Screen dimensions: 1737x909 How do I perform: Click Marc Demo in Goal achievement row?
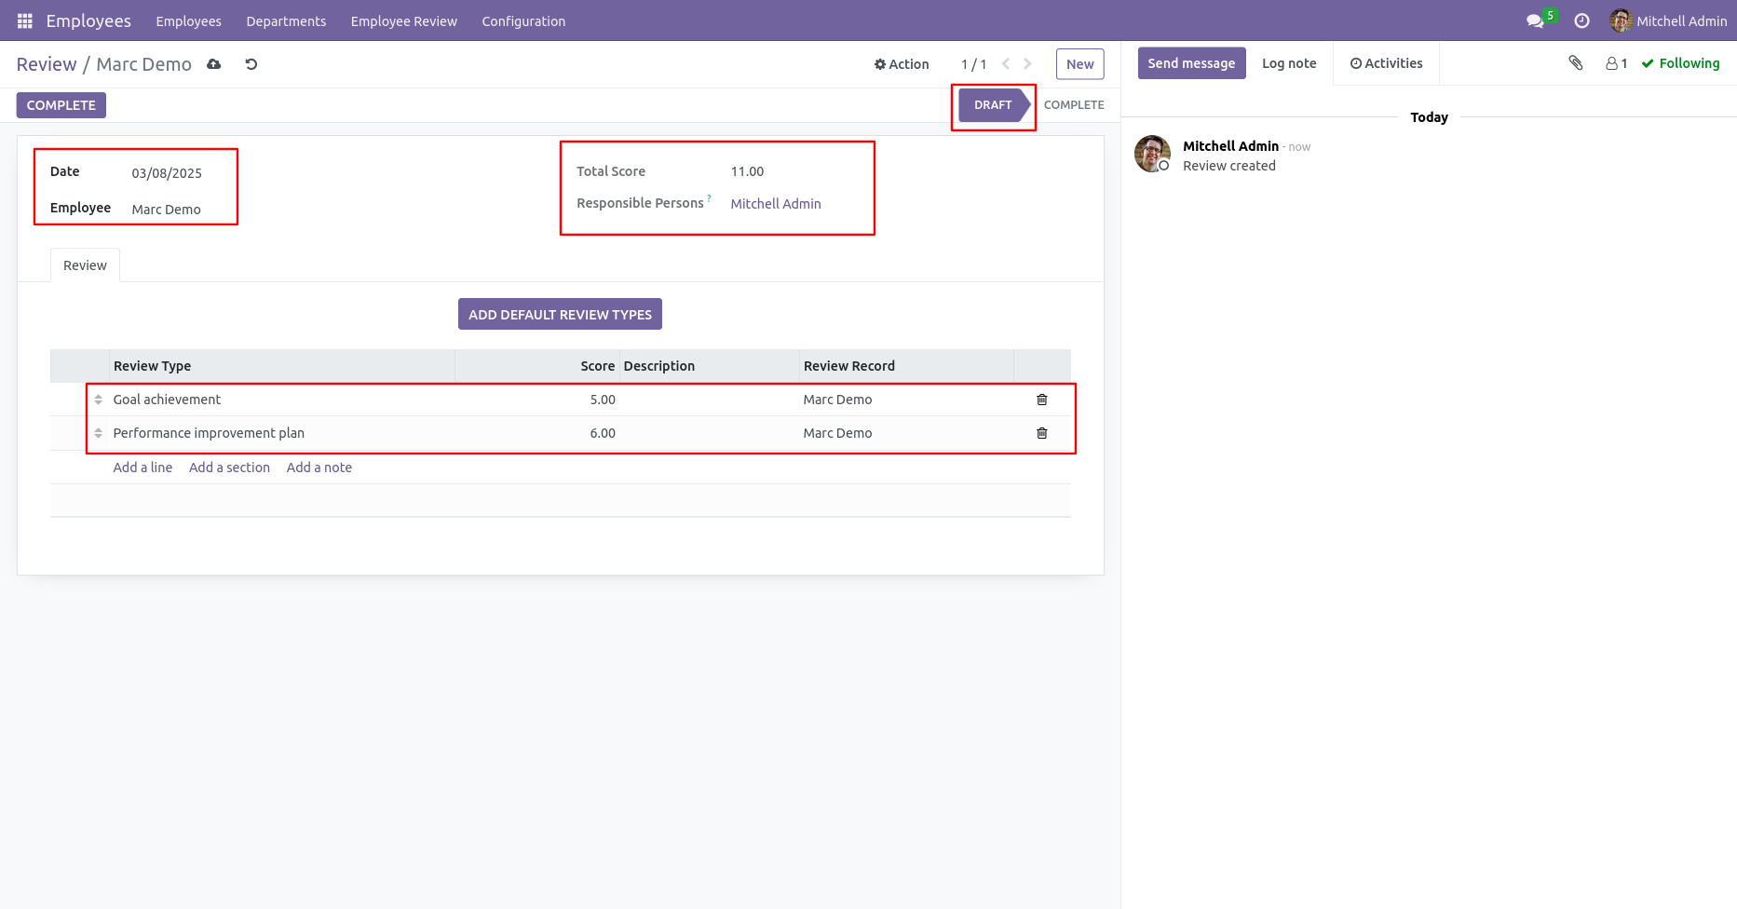838,400
